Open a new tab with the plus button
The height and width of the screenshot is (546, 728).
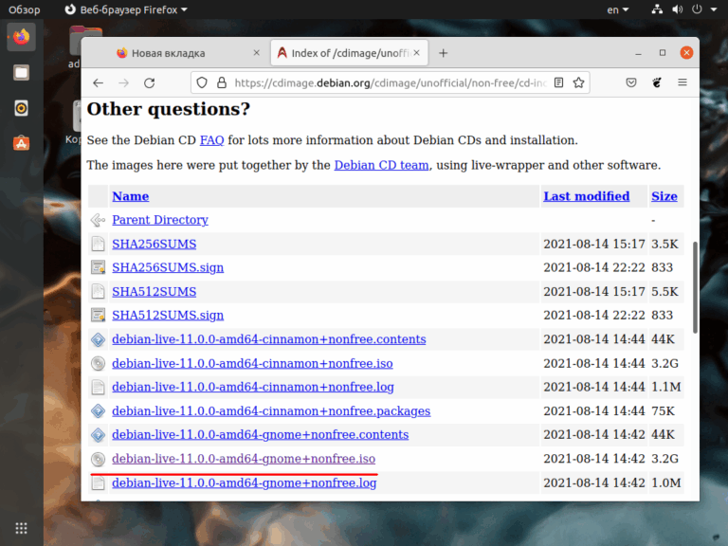[x=443, y=53]
